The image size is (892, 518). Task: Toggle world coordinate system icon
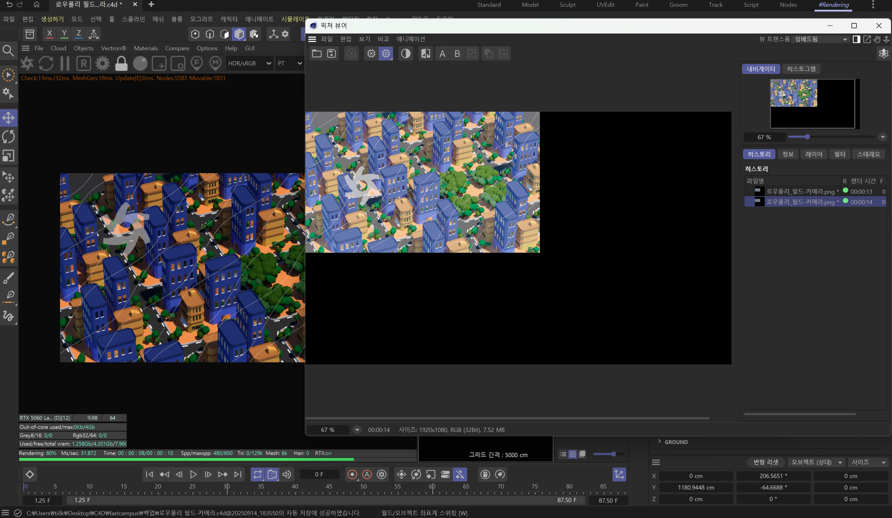pyautogui.click(x=94, y=34)
